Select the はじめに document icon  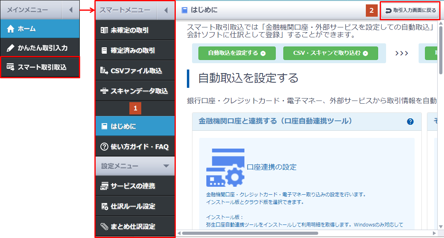tap(104, 126)
